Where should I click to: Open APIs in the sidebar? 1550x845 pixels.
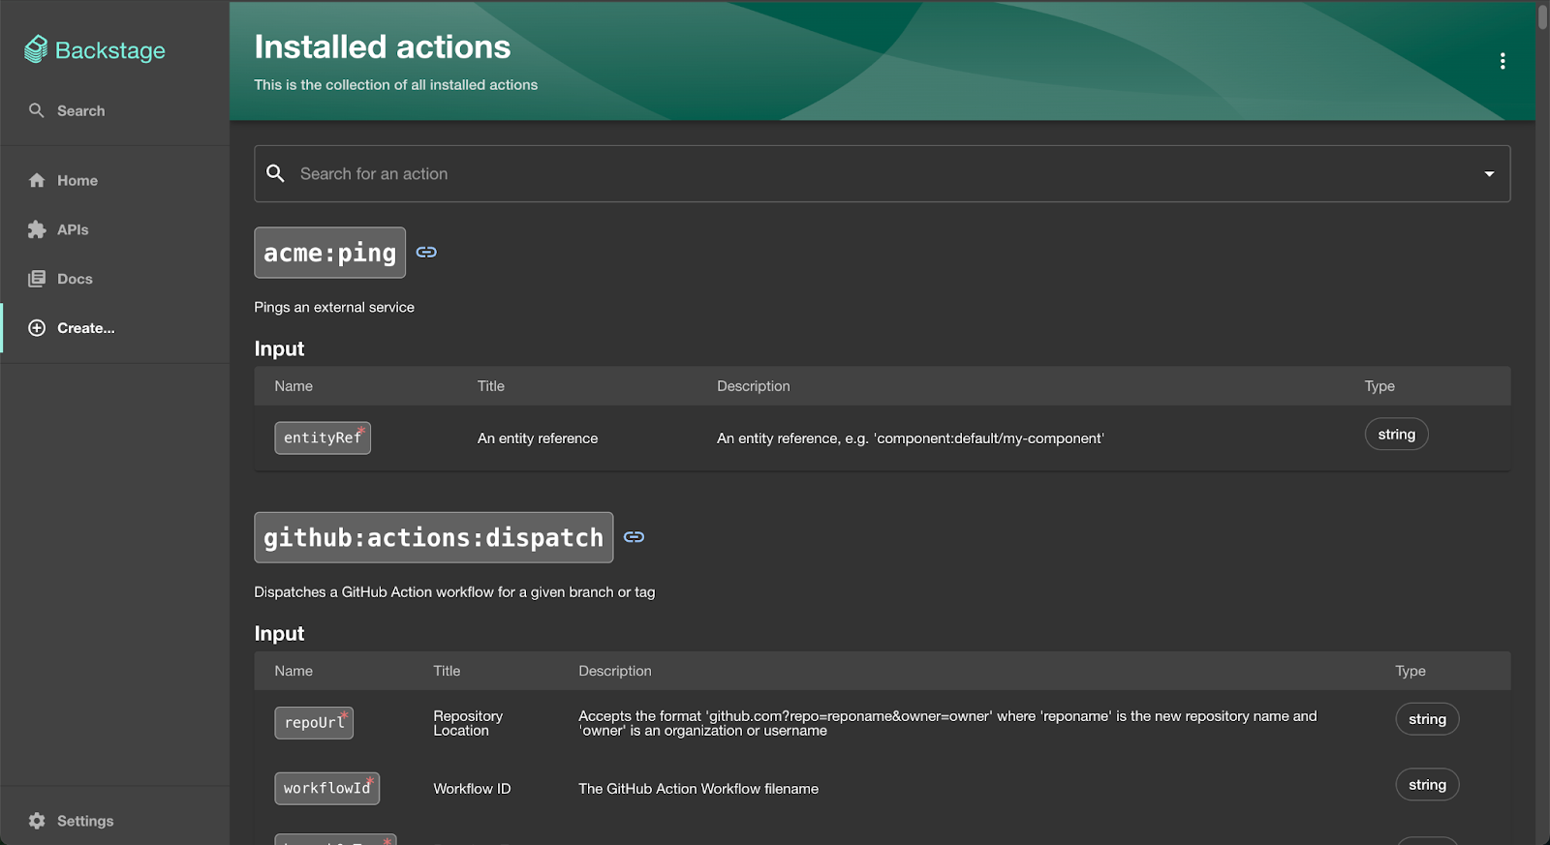click(x=114, y=229)
